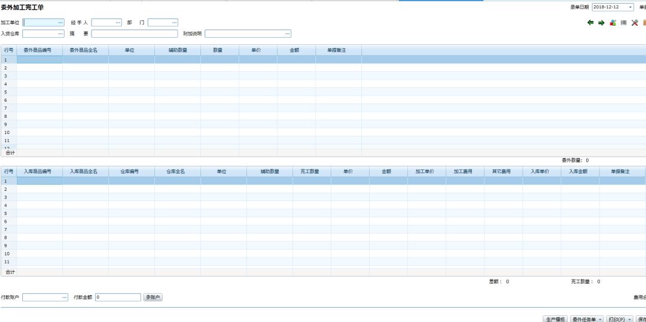646x322 pixels.
Task: Open the colored blocks icon in the toolbar
Action: click(613, 23)
